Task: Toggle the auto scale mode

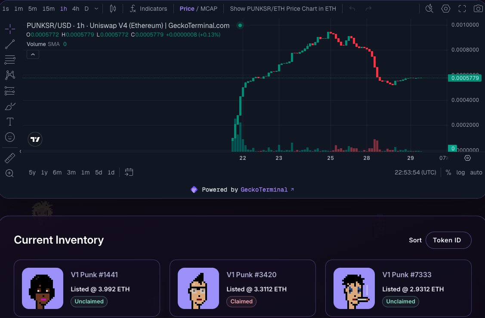Action: (x=476, y=172)
